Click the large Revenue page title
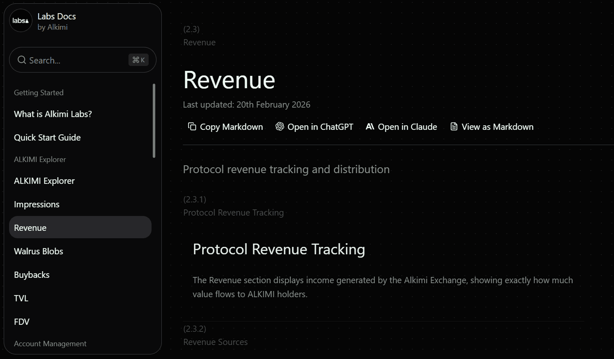The image size is (614, 359). pyautogui.click(x=229, y=80)
